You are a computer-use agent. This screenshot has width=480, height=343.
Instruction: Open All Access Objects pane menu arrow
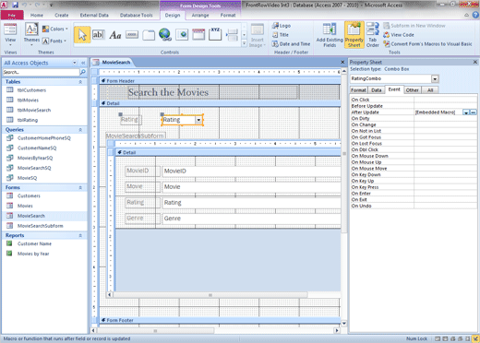pos(75,63)
